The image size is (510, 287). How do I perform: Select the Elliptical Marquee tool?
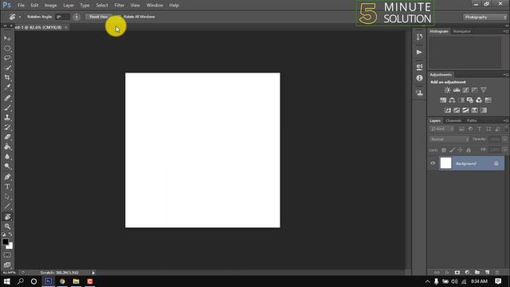7,48
